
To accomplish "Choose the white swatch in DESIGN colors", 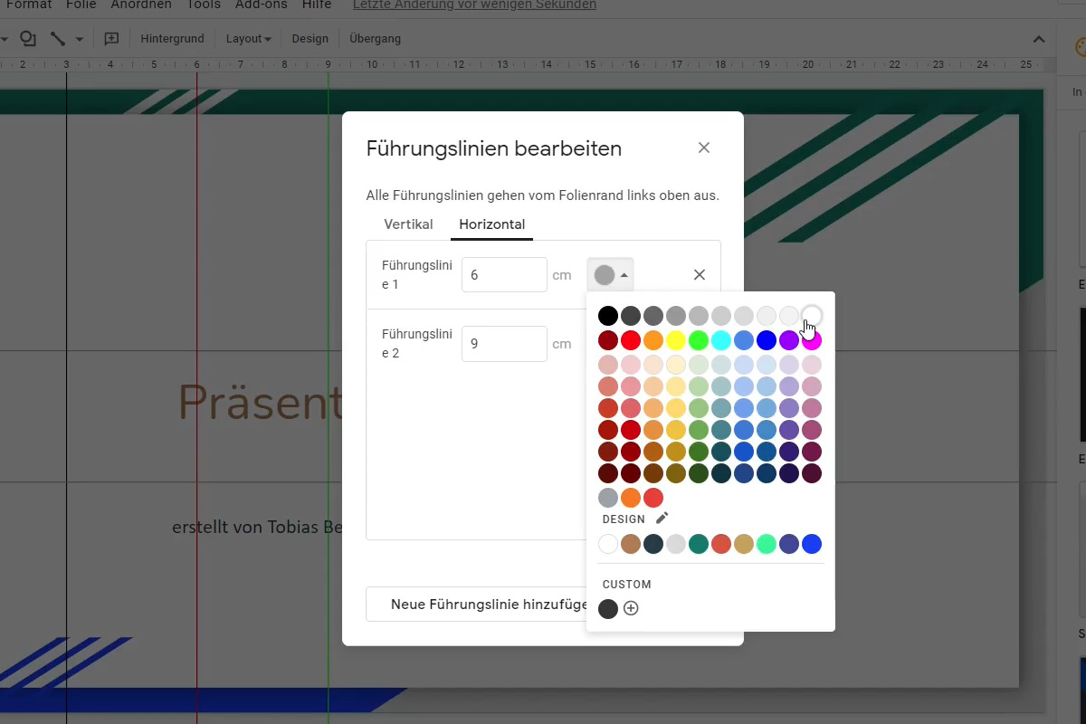I will coord(608,544).
